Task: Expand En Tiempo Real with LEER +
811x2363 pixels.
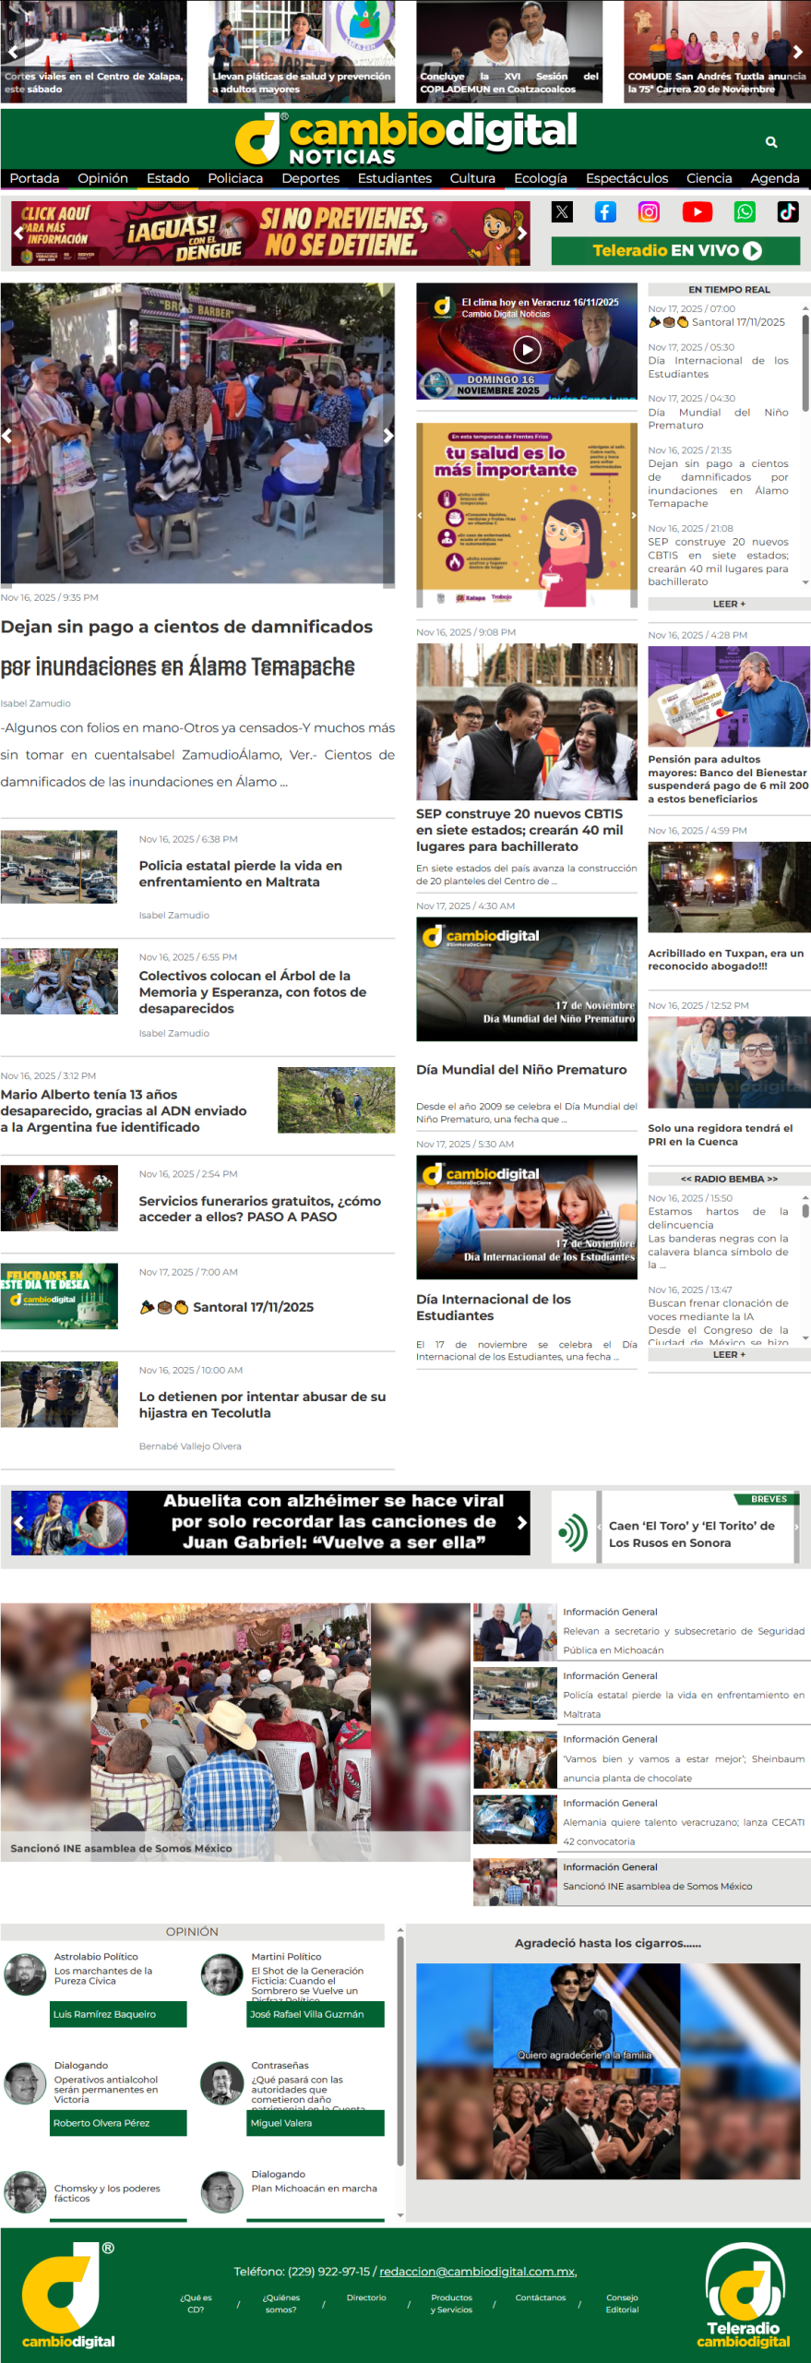Action: (728, 604)
